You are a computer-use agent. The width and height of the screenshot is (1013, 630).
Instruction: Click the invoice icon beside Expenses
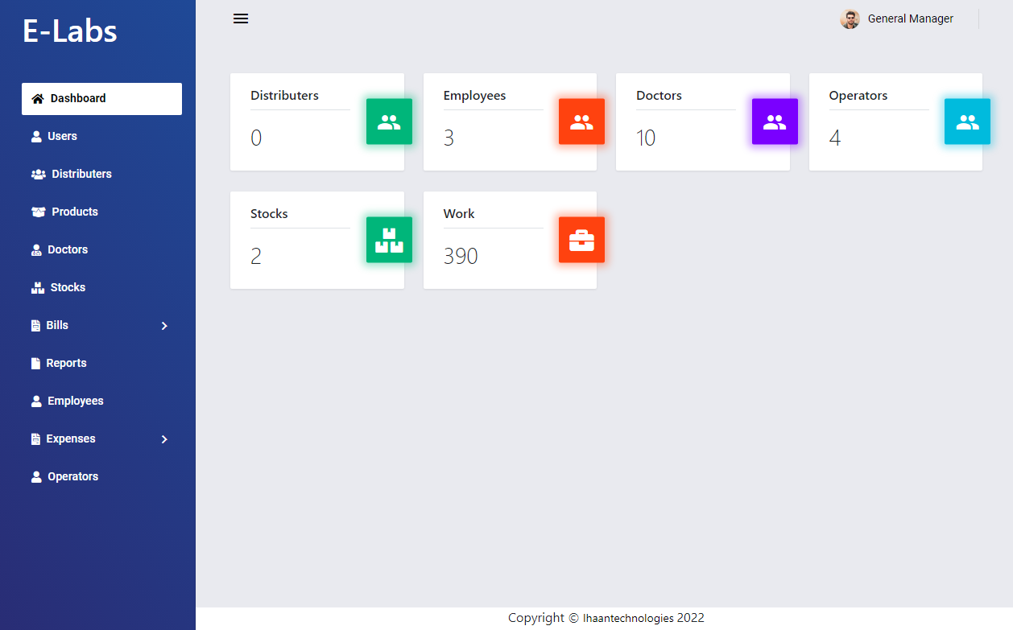tap(35, 439)
